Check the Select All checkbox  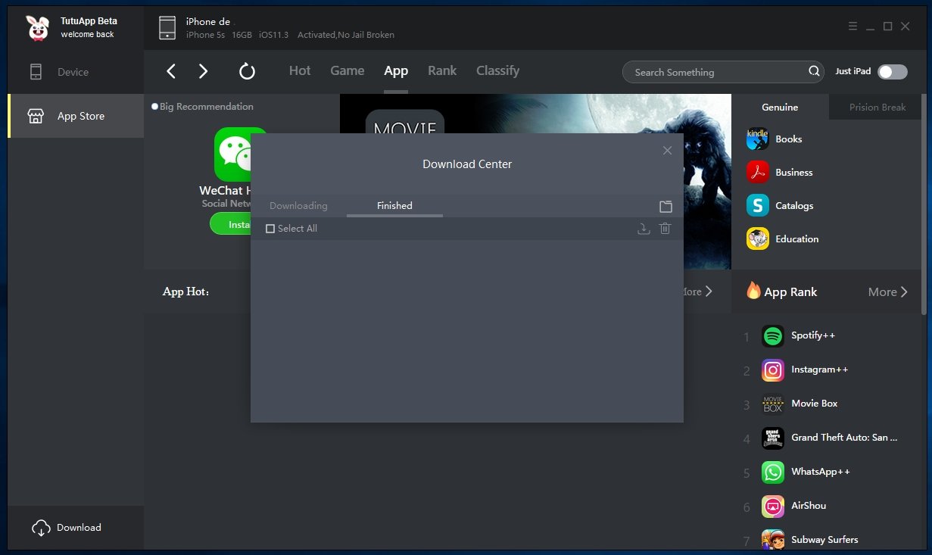pos(270,229)
